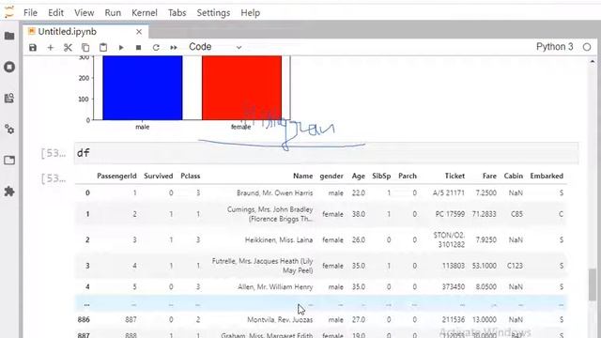Image resolution: width=601 pixels, height=338 pixels.
Task: Click the ticket value PC 17599
Action: 450,214
